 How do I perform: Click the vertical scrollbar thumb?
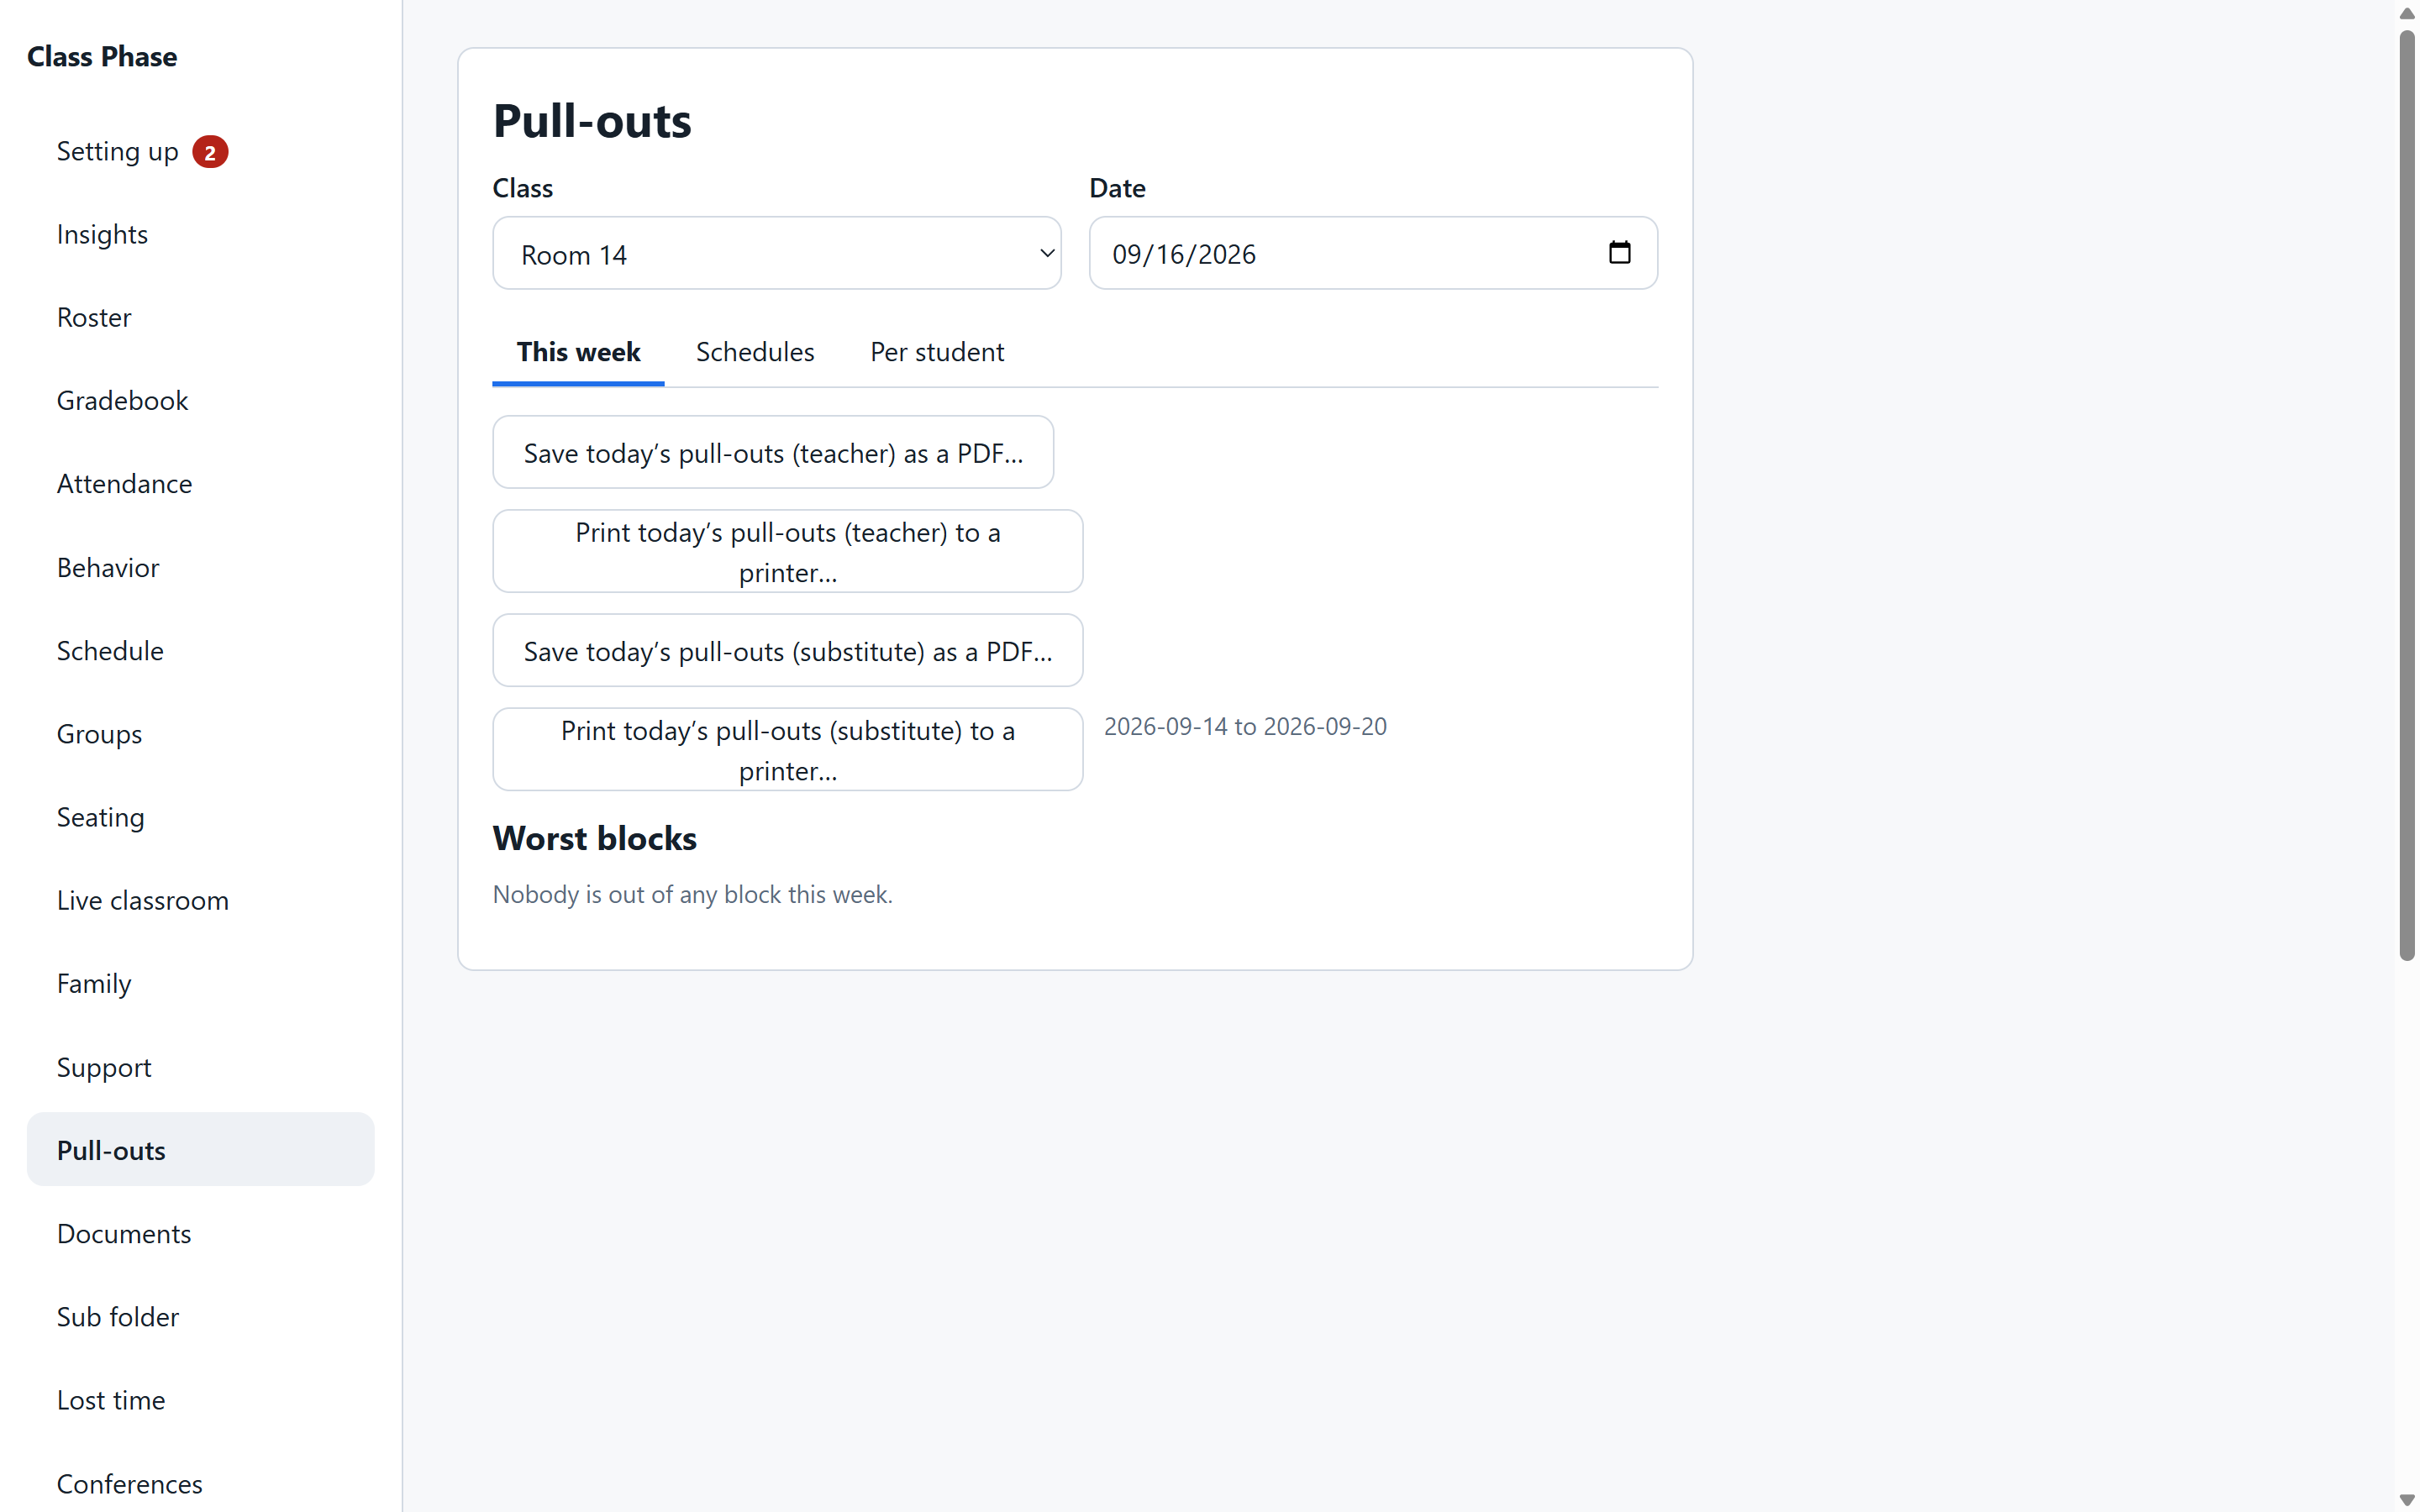click(2407, 495)
